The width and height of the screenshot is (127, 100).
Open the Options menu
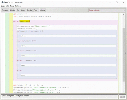coord(18,6)
